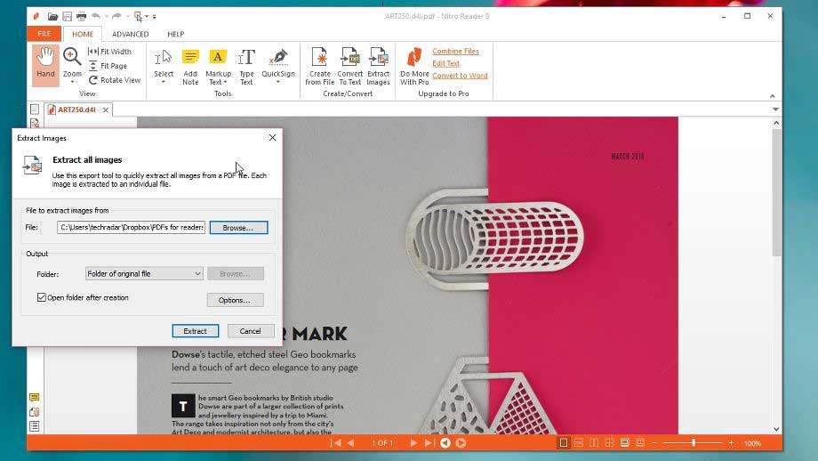818x461 pixels.
Task: Go to the next page
Action: (x=413, y=442)
